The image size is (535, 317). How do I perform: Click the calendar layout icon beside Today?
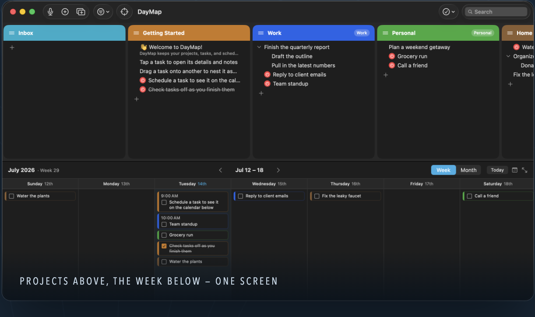(x=515, y=170)
